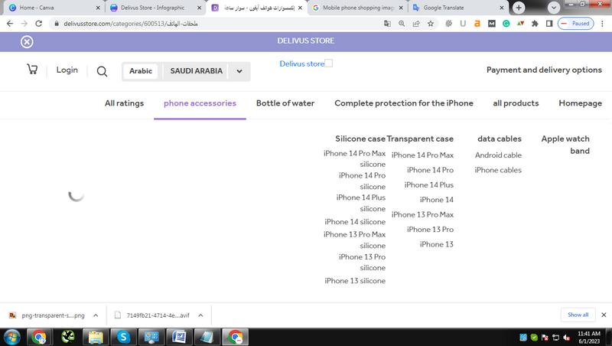Click the red-green triangles extension icon
Image resolution: width=612 pixels, height=346 pixels.
520,24
